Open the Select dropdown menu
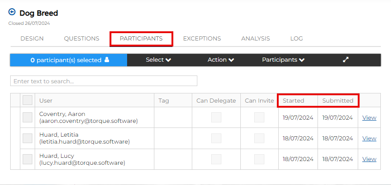 coord(158,60)
